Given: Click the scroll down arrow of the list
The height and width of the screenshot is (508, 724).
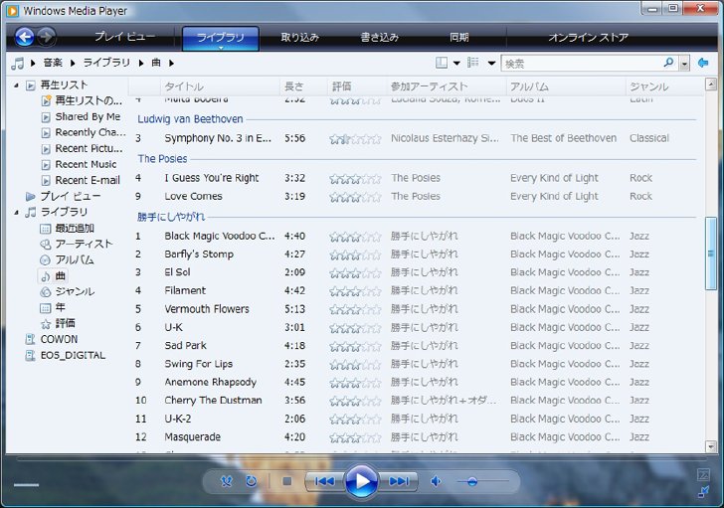Looking at the screenshot, I should [711, 446].
